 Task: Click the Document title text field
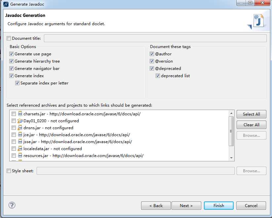tap(155, 38)
